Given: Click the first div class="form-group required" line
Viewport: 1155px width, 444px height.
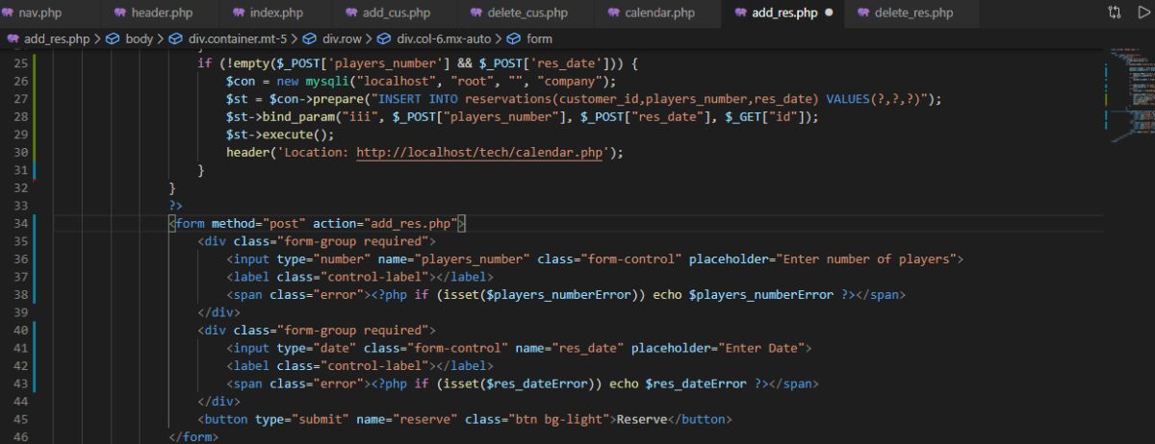Looking at the screenshot, I should coord(317,241).
